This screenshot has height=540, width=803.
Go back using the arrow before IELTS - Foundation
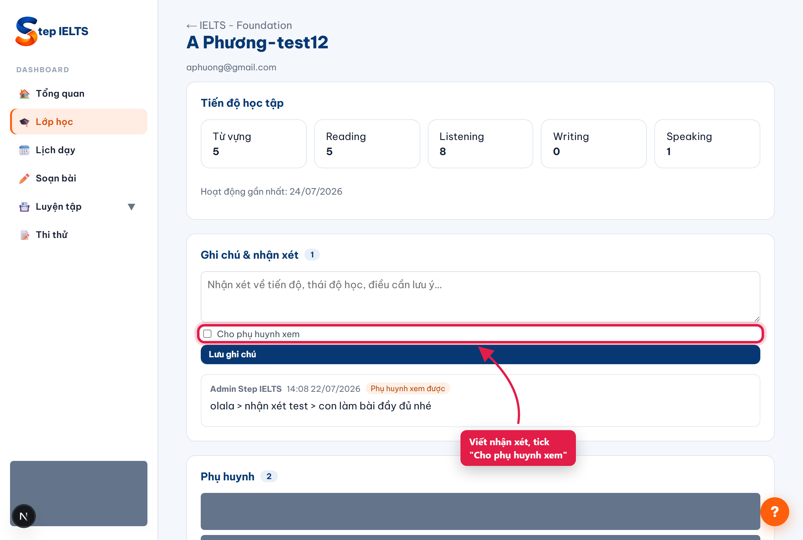click(x=191, y=26)
